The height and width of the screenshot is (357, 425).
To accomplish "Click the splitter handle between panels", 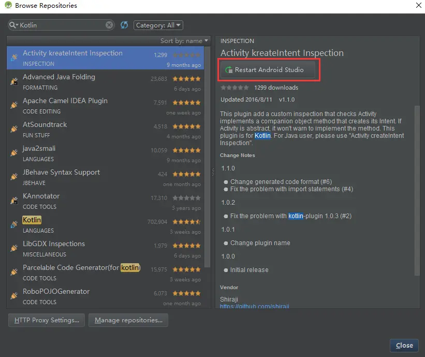I will coord(213,172).
